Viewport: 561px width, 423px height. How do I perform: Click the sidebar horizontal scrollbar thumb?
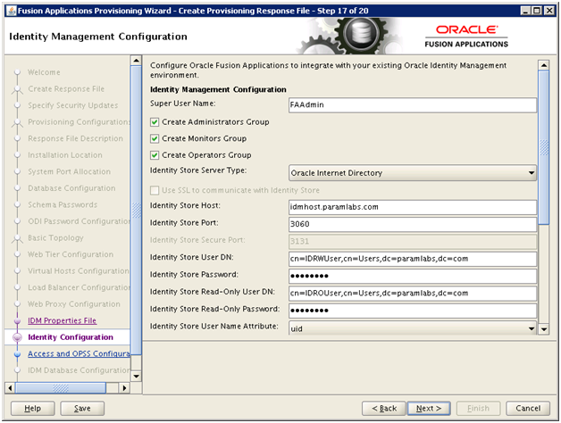coord(61,387)
